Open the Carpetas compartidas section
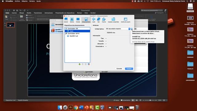 coord(113,20)
